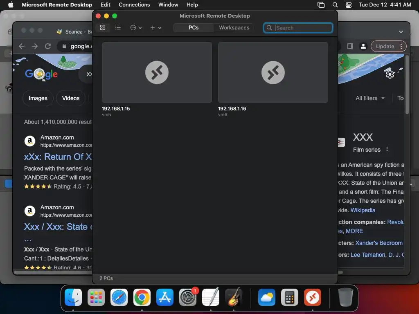Open the Apple menu
The height and width of the screenshot is (314, 419).
pos(11,4)
